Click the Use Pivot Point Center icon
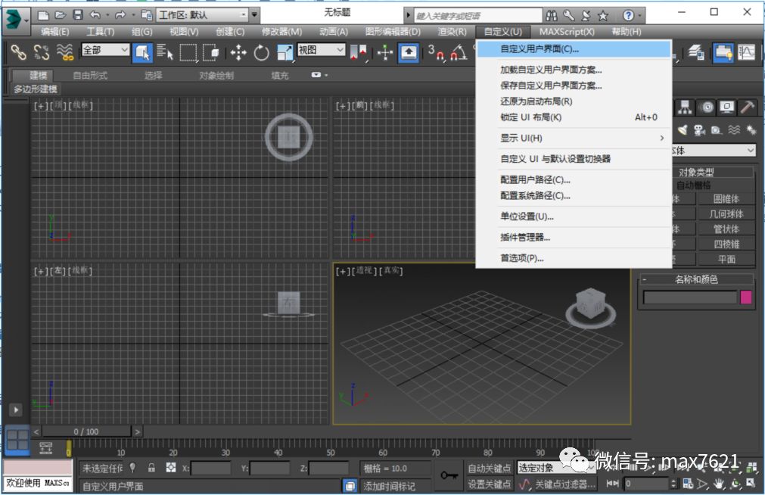This screenshot has height=495, width=765. [x=358, y=52]
